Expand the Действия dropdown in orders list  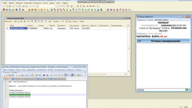[x=9, y=21]
